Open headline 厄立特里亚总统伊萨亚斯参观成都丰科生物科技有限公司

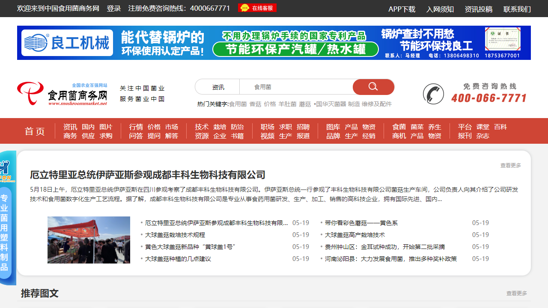pos(148,175)
